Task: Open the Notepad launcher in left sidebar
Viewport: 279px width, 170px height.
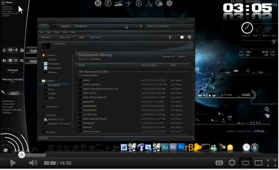Action: click(x=13, y=70)
